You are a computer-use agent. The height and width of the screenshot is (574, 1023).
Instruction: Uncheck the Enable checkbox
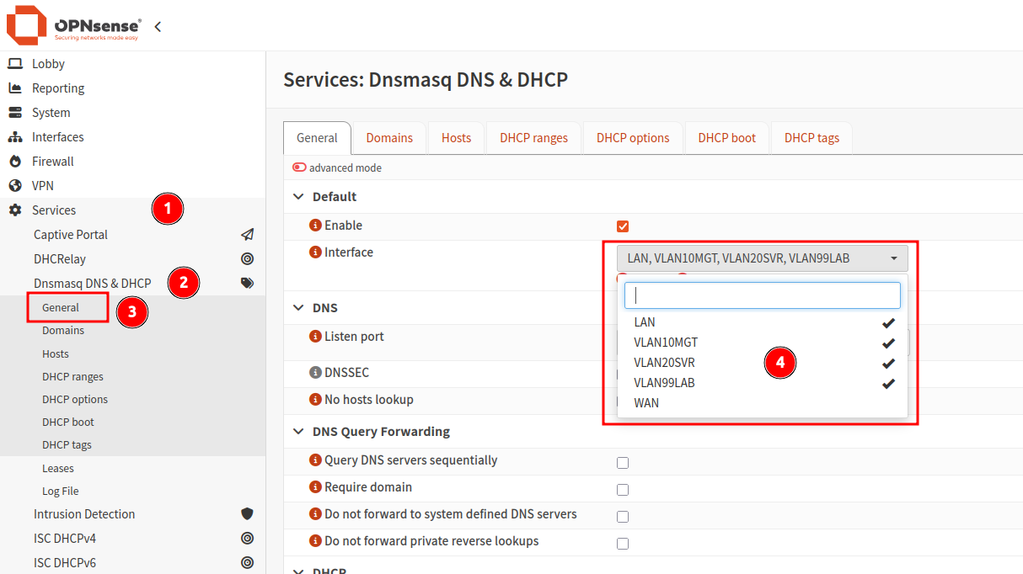tap(623, 226)
